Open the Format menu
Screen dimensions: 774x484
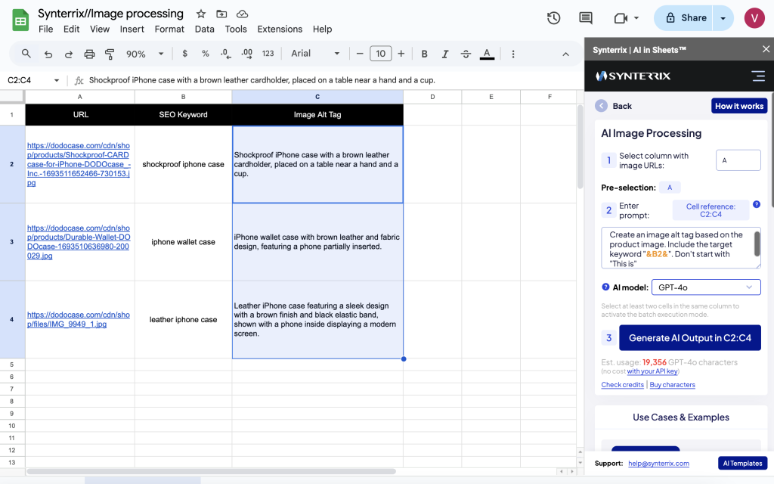click(169, 29)
